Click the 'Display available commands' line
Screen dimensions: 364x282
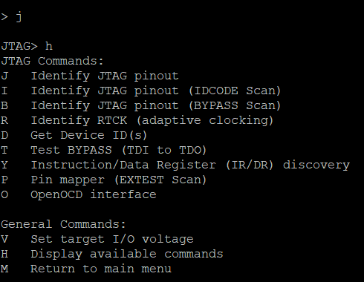pyautogui.click(x=112, y=254)
